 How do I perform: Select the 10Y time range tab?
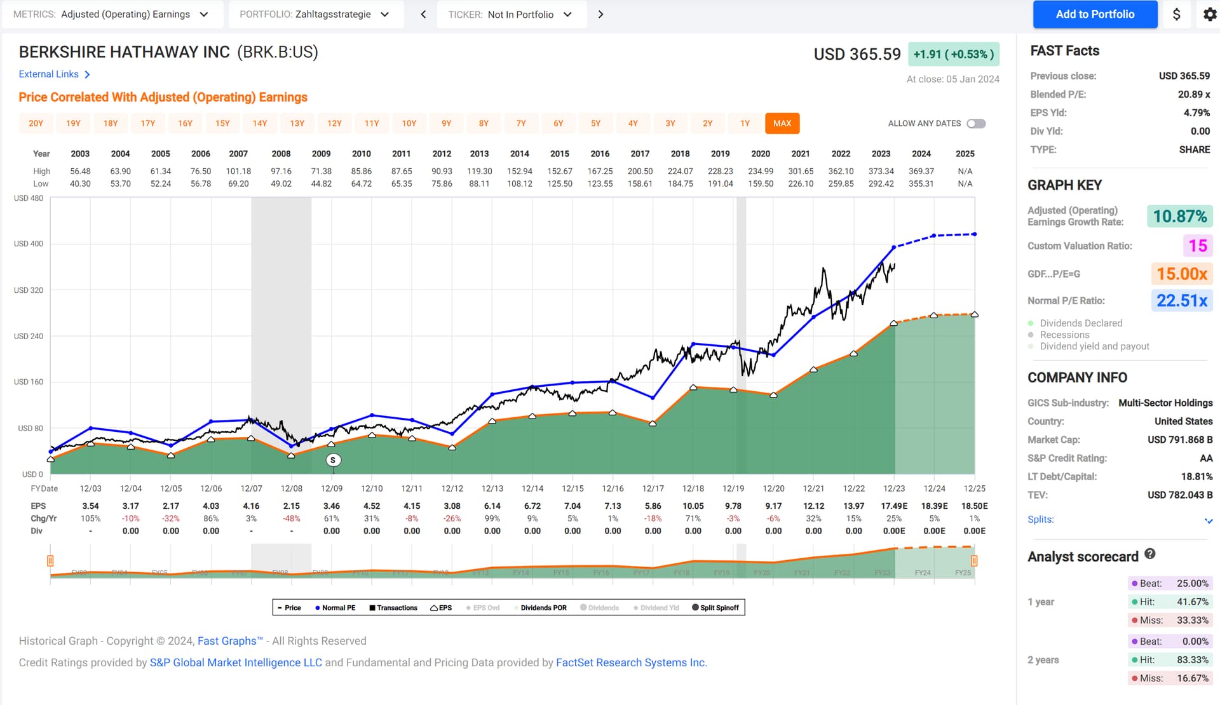click(409, 123)
